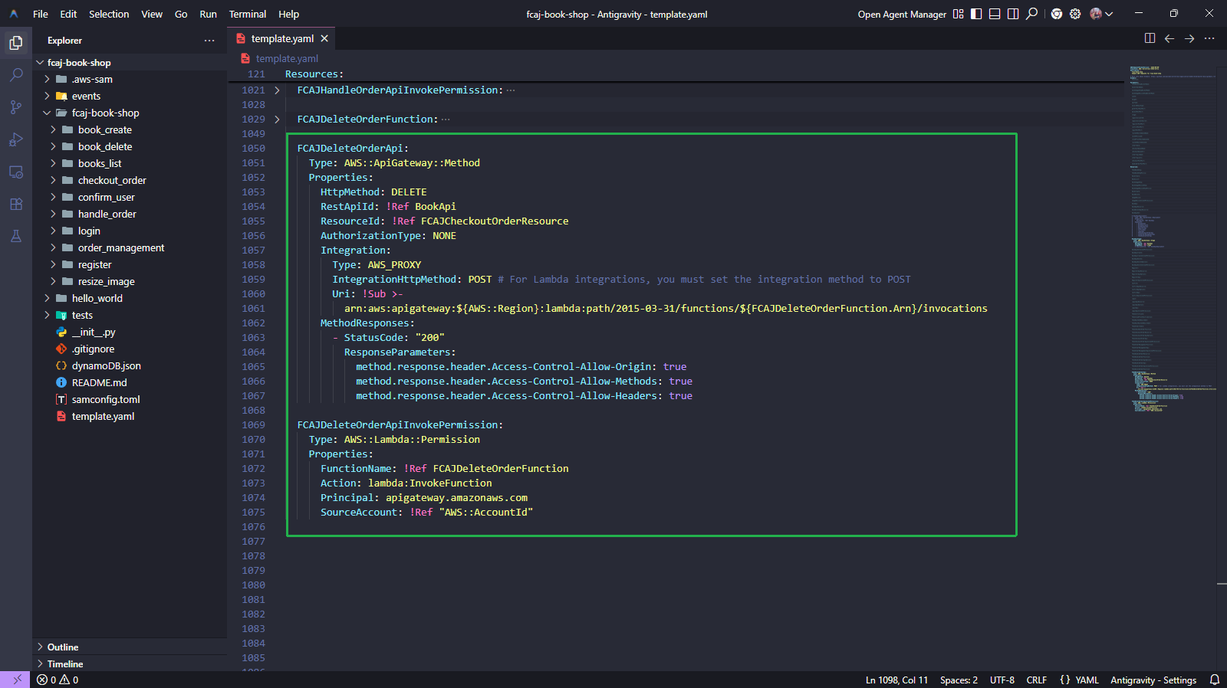1227x688 pixels.
Task: Click Ln 1098, Col 11 cursor position
Action: click(896, 680)
